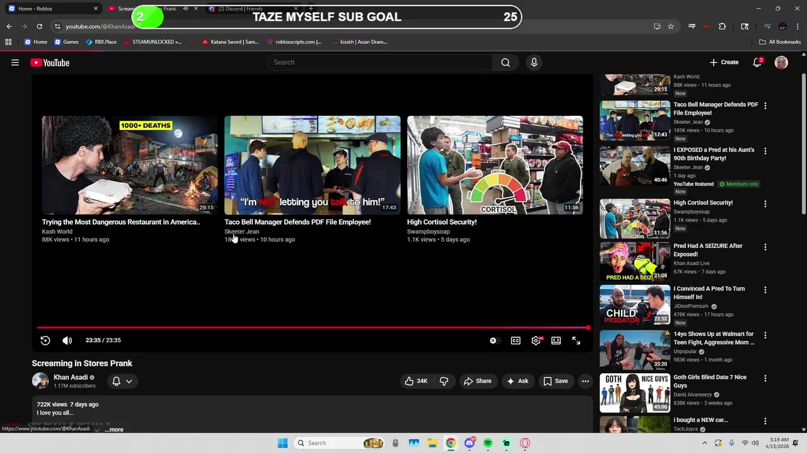The height and width of the screenshot is (453, 807).
Task: Play the High Cortisol Security endscreen thumbnail
Action: (x=495, y=165)
